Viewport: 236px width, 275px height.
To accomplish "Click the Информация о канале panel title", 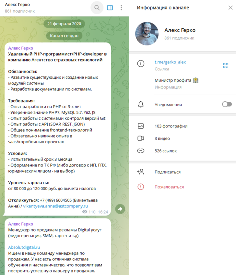I will [163, 8].
